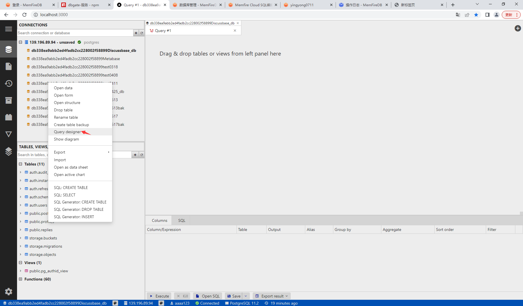This screenshot has height=306, width=523.
Task: Add new table with plus icon
Action: [x=135, y=155]
